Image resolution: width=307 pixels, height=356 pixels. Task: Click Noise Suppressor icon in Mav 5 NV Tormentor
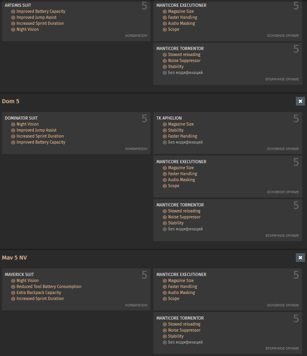click(x=165, y=330)
